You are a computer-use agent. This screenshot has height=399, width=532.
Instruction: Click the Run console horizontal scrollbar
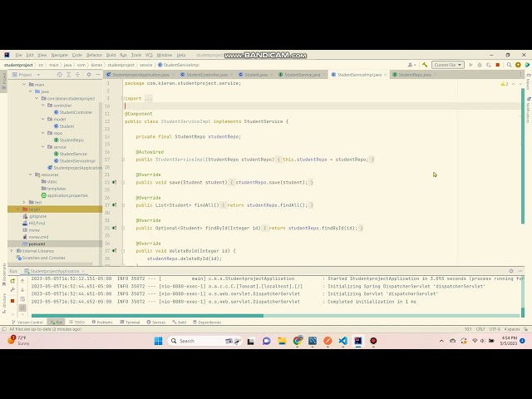coord(147,316)
